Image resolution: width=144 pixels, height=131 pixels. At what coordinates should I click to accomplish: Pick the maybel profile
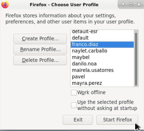[102, 57]
